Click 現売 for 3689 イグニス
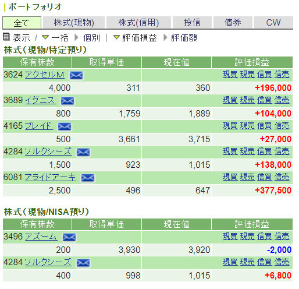Screen dimensions: 299x289 (247, 100)
